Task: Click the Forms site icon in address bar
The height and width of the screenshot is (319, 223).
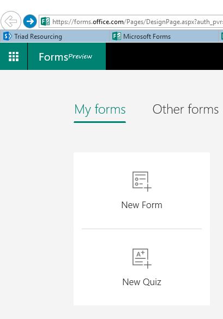Action: point(45,21)
